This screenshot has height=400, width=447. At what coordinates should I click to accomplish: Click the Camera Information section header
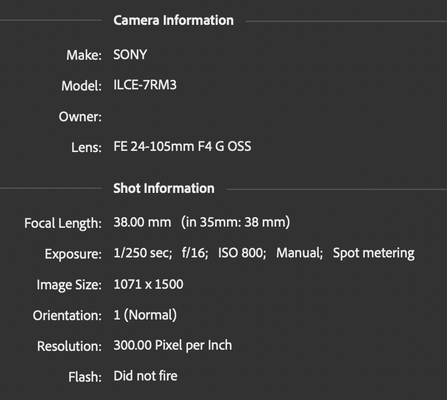pyautogui.click(x=173, y=21)
